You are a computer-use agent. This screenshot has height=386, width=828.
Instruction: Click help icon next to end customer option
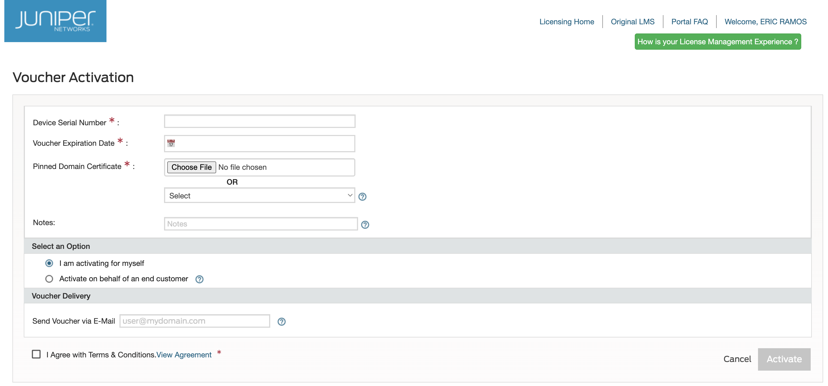pyautogui.click(x=199, y=279)
